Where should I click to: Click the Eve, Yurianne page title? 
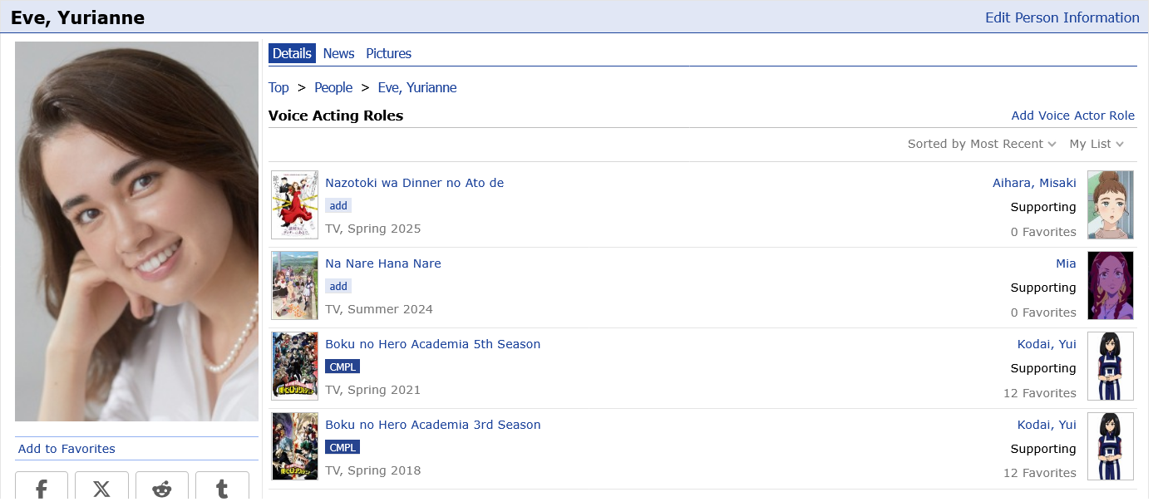77,17
